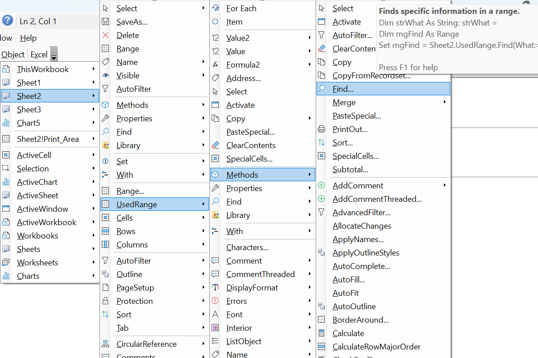Click the red Delete X icon

click(105, 35)
